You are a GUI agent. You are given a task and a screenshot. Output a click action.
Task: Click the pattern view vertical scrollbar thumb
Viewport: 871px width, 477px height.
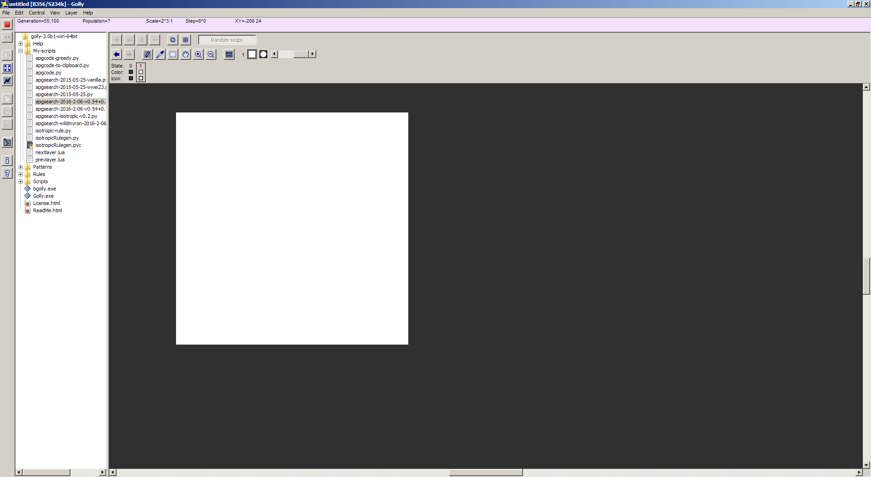coord(866,276)
